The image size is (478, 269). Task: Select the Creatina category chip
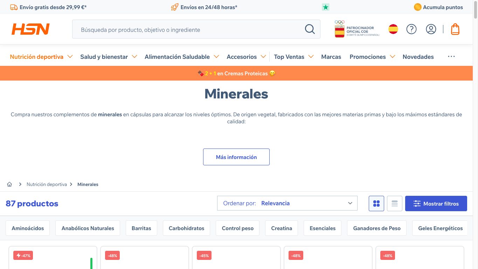tap(282, 228)
